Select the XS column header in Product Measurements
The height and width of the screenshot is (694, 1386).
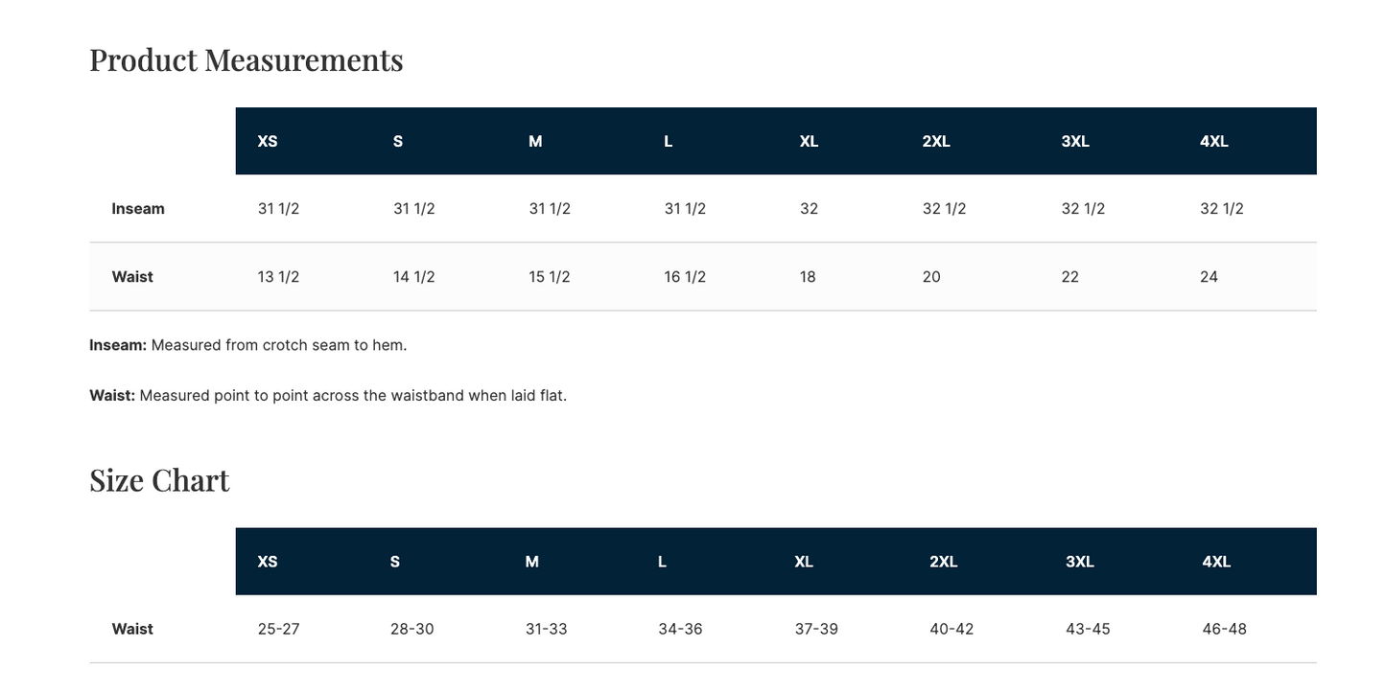point(268,141)
